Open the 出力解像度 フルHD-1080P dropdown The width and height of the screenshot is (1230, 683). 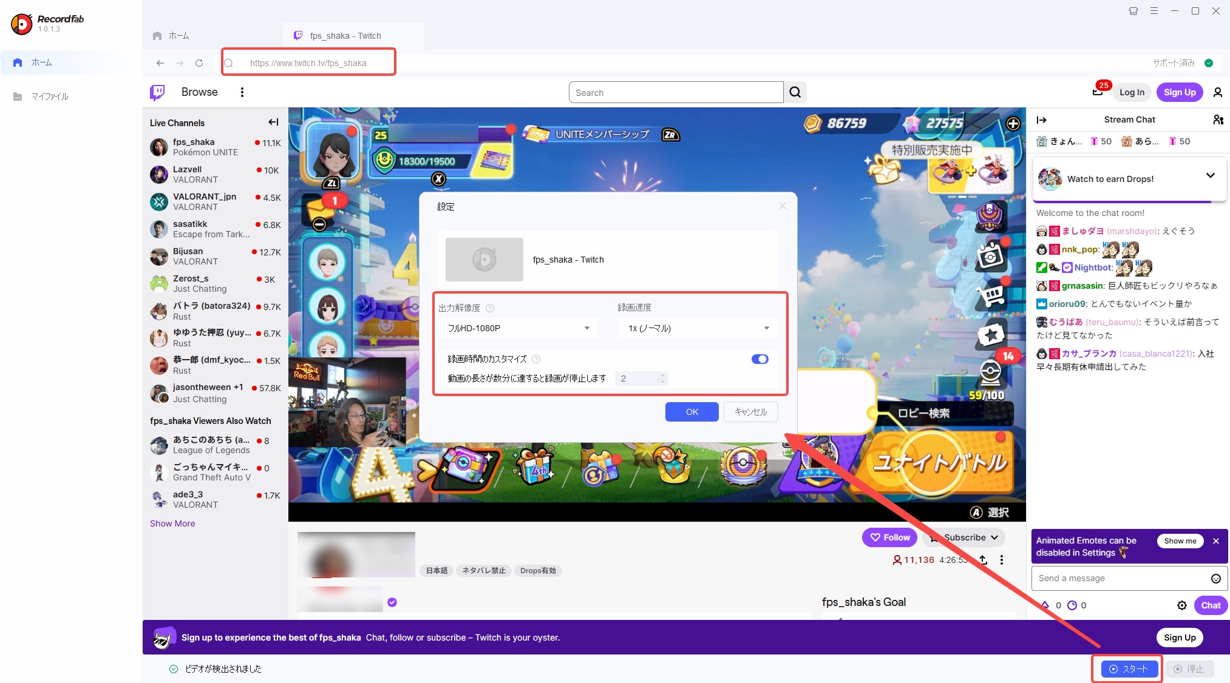click(518, 328)
